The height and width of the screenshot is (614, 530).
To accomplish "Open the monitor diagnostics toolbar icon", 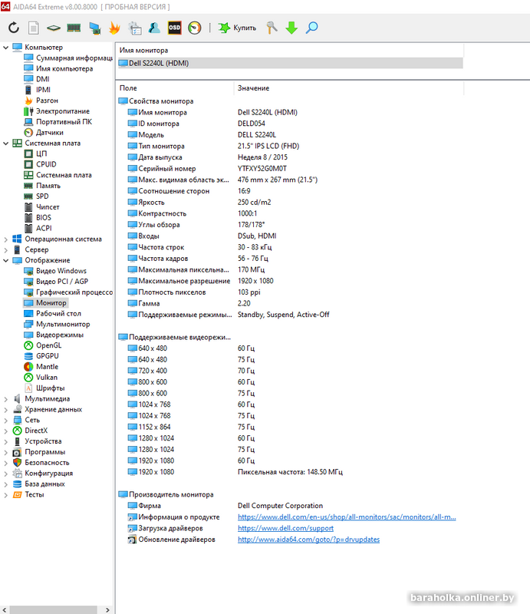I will 94,28.
